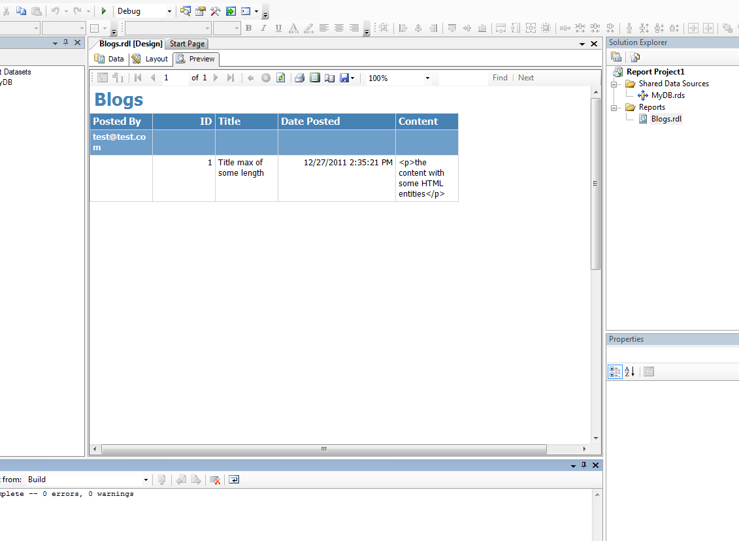The width and height of the screenshot is (739, 541).
Task: Open the Toolbox hammer-and-wrench icon
Action: pyautogui.click(x=216, y=11)
